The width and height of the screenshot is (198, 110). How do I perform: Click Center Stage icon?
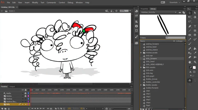(117, 11)
